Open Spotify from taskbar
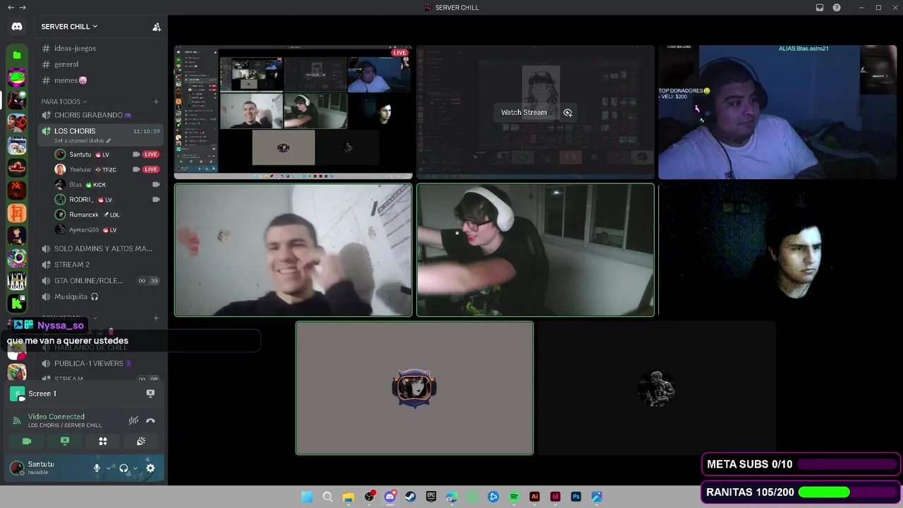 coord(514,497)
